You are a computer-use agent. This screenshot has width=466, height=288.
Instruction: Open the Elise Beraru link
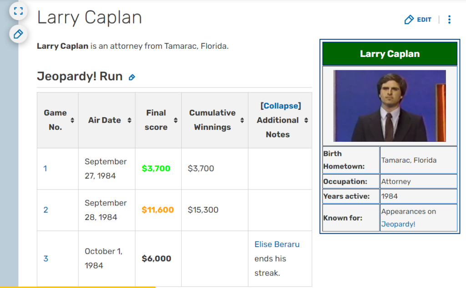(277, 244)
